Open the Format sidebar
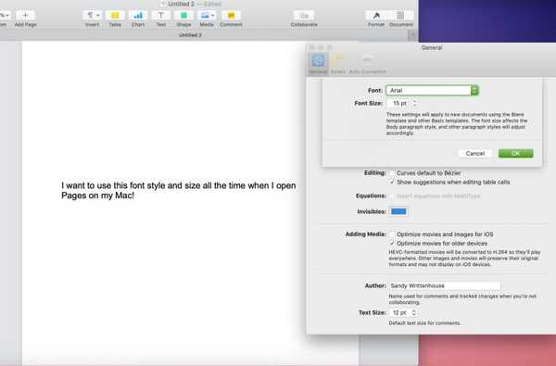The height and width of the screenshot is (366, 556). 376,15
